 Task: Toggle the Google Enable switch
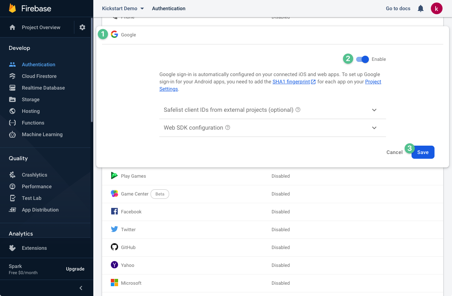pyautogui.click(x=363, y=59)
